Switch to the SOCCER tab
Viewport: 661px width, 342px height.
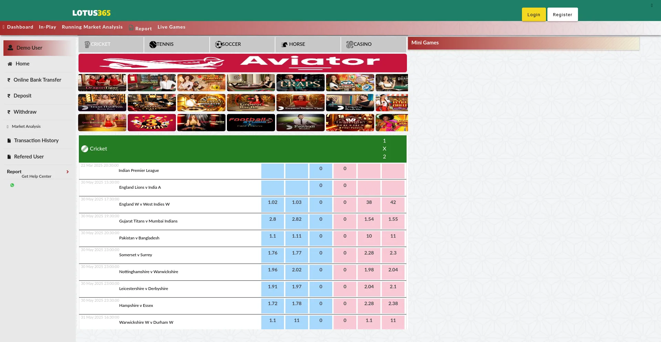tap(242, 44)
